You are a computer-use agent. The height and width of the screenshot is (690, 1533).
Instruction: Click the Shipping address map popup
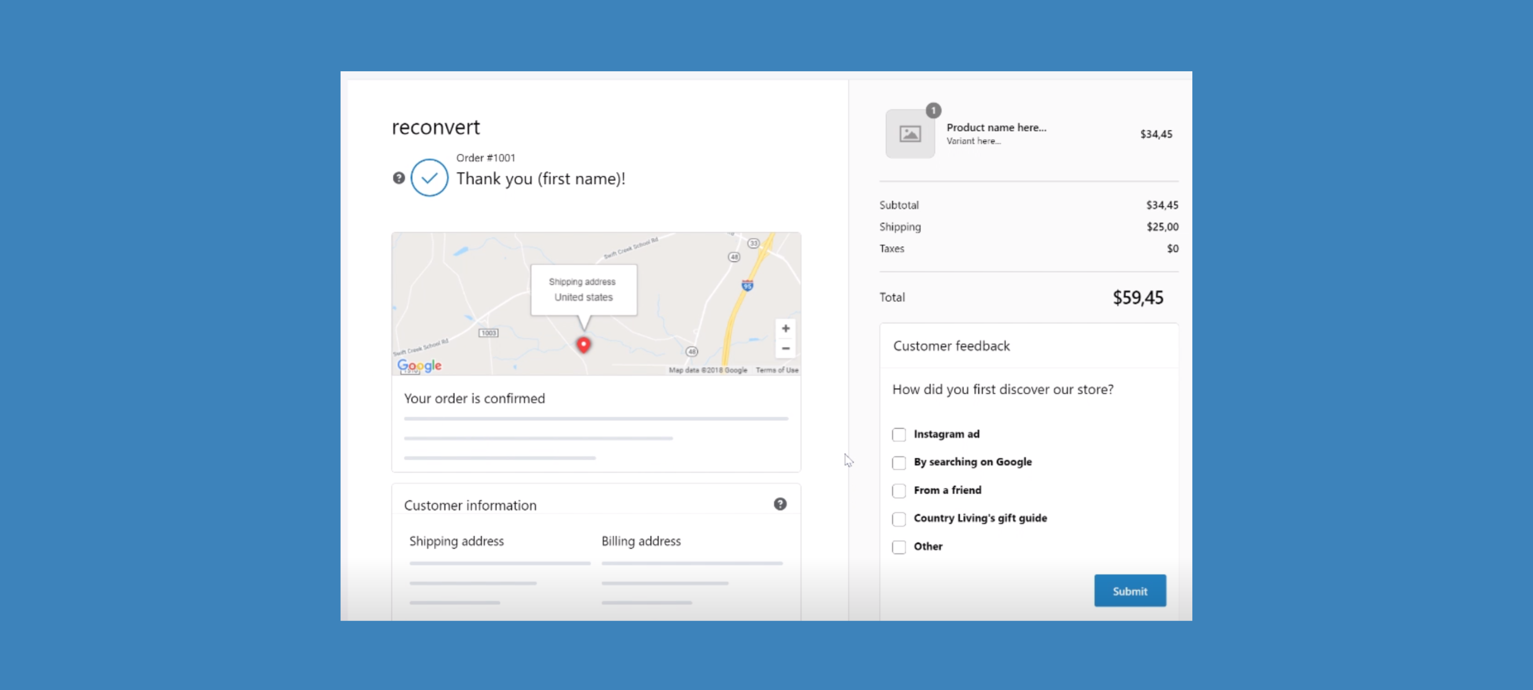(583, 289)
